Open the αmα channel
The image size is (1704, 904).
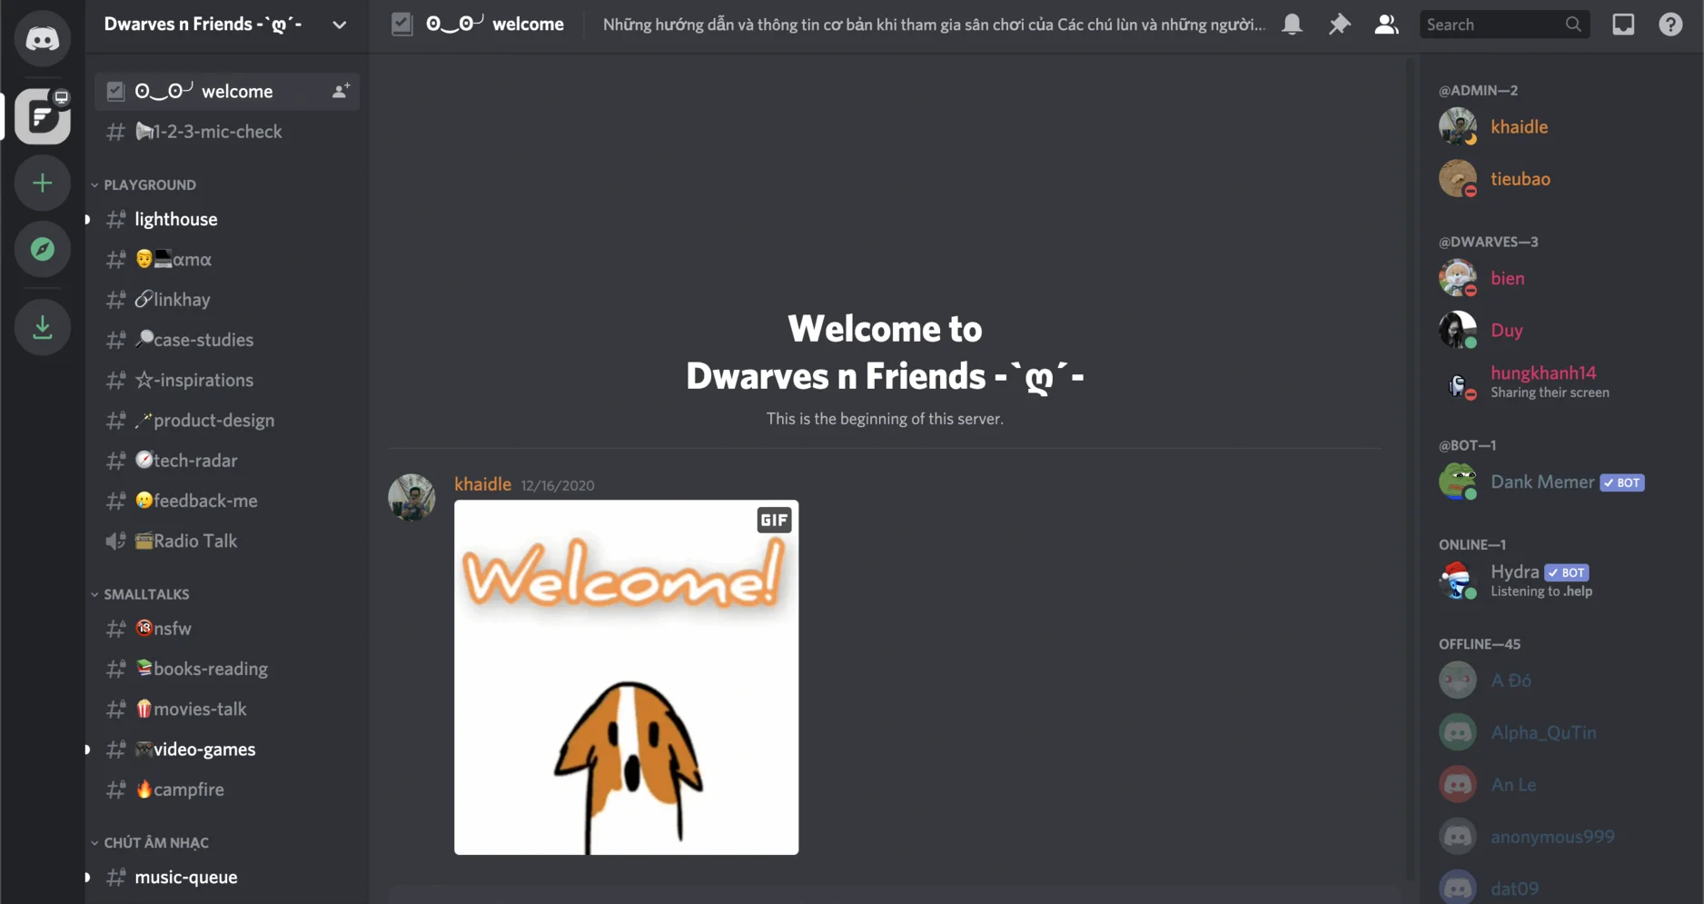click(227, 259)
